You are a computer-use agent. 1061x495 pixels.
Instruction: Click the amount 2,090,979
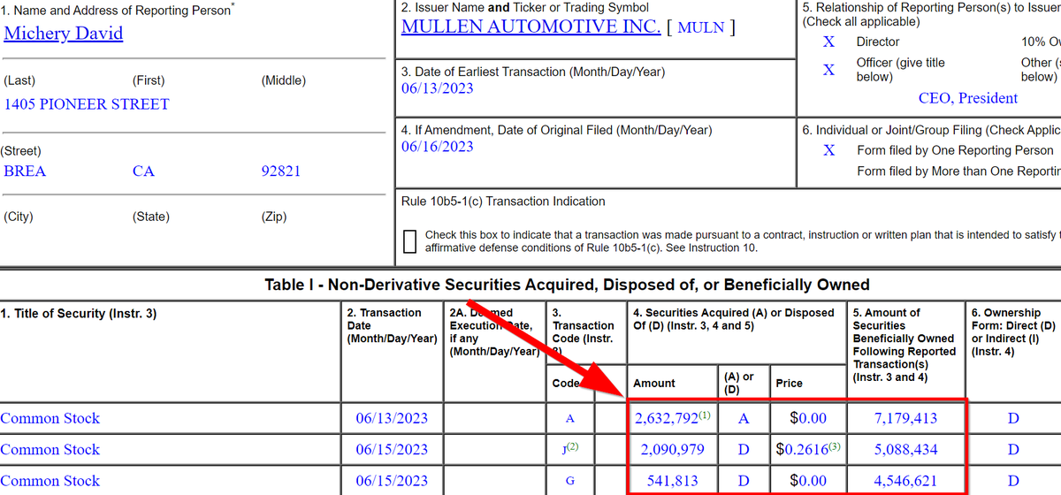pyautogui.click(x=672, y=450)
